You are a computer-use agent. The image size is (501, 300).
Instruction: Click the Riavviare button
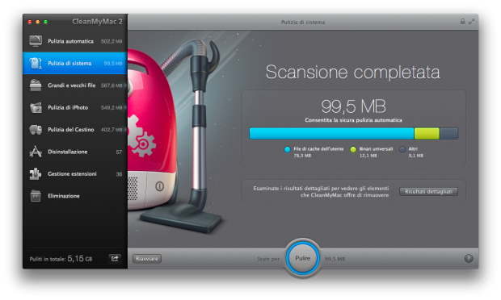(147, 259)
